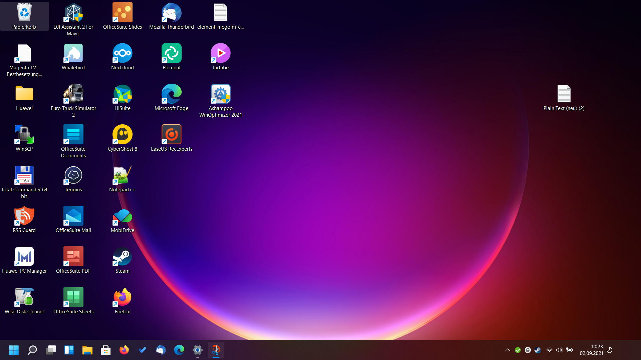The image size is (641, 360).
Task: Open Wi-Fi network tray icon
Action: (549, 350)
